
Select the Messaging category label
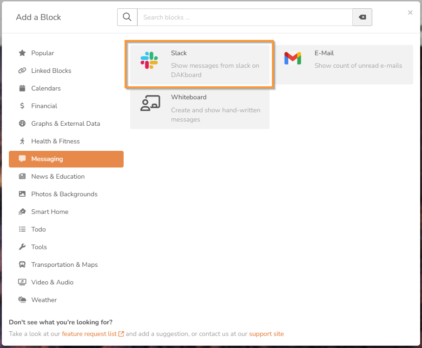pyautogui.click(x=47, y=159)
